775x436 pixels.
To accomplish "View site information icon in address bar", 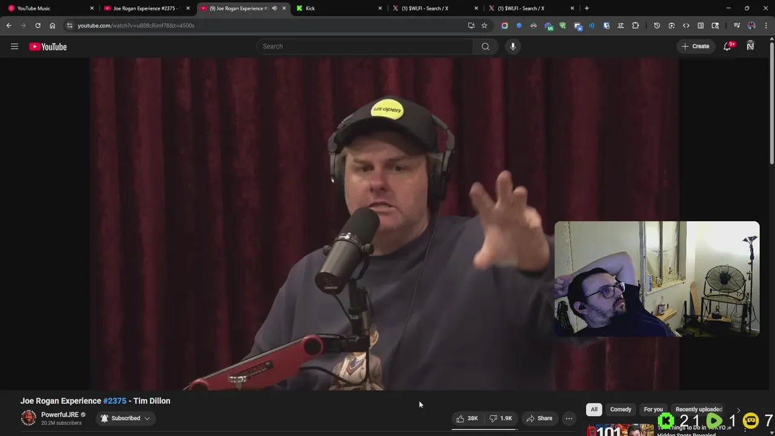I will [70, 25].
